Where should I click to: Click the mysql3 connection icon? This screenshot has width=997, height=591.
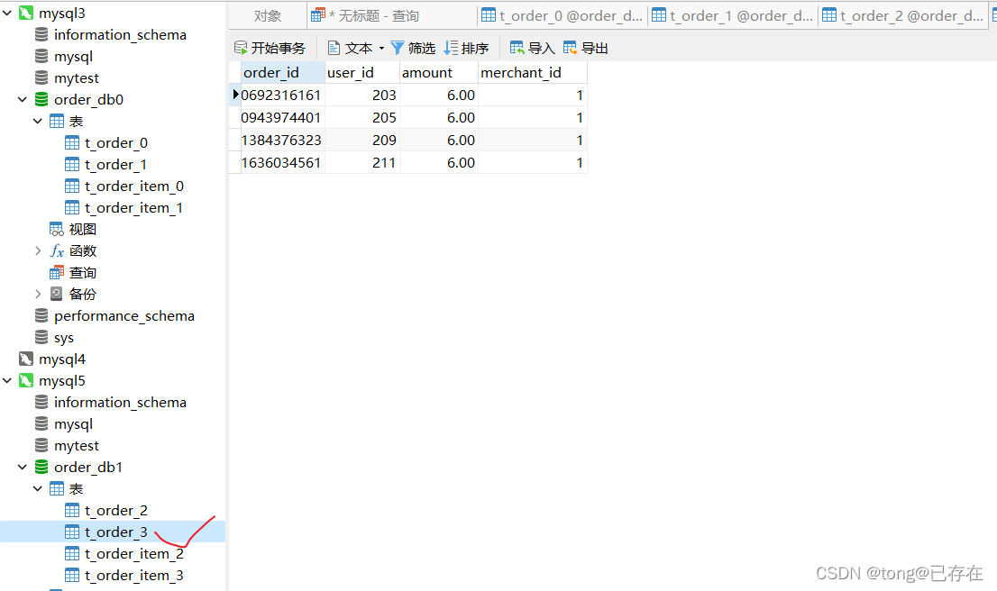pyautogui.click(x=25, y=13)
